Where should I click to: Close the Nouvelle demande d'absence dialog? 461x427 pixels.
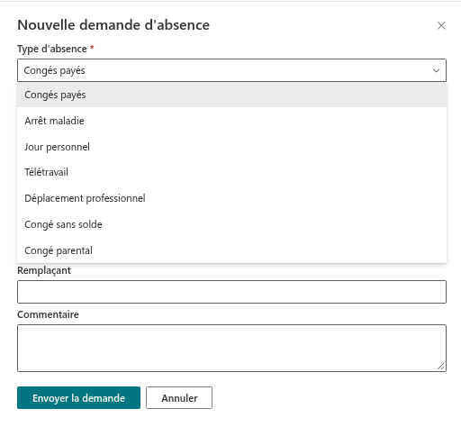(441, 25)
